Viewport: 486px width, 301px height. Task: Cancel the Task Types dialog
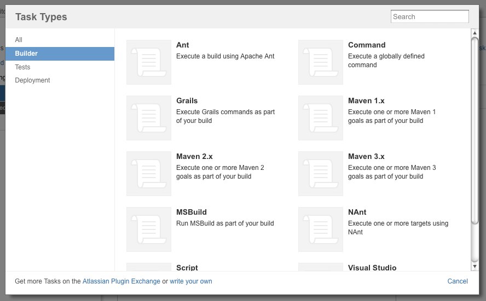[x=458, y=281]
